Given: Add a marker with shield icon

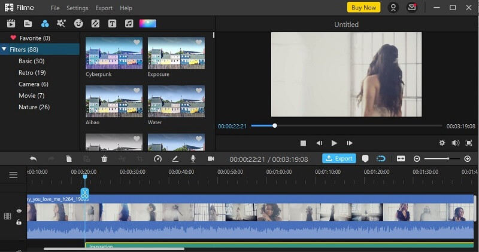Looking at the screenshot, I should [365, 159].
